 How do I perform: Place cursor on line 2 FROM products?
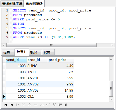coord(27,15)
